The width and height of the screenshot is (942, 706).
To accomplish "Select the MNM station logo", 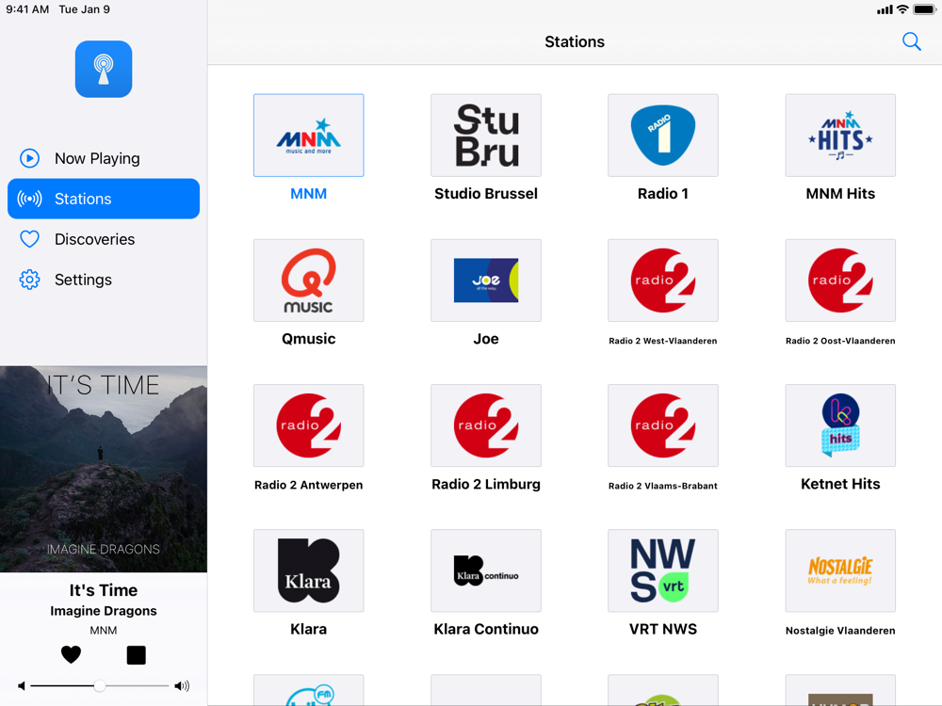I will pos(309,135).
